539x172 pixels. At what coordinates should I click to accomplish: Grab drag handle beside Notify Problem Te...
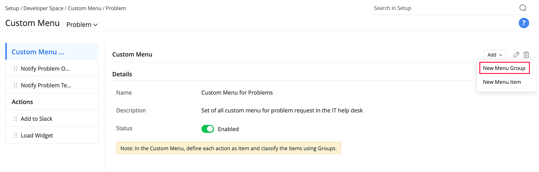pyautogui.click(x=16, y=85)
